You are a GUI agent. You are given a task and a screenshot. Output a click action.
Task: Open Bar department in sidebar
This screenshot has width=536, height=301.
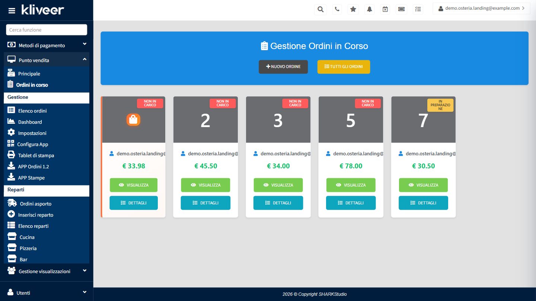click(47, 259)
